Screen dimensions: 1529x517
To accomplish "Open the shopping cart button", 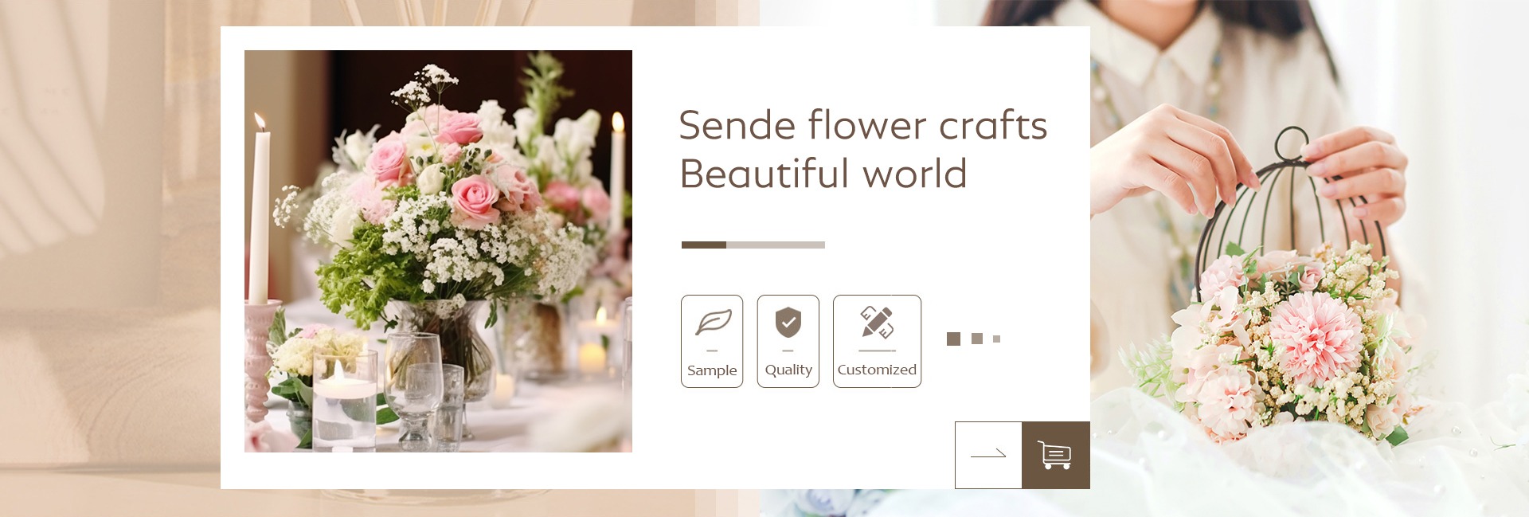I will pos(1055,455).
